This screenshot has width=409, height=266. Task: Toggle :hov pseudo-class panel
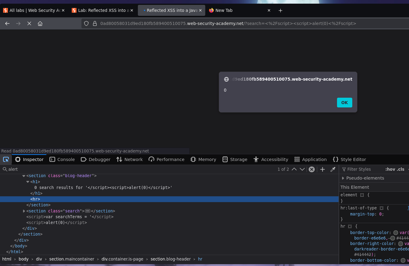point(390,169)
